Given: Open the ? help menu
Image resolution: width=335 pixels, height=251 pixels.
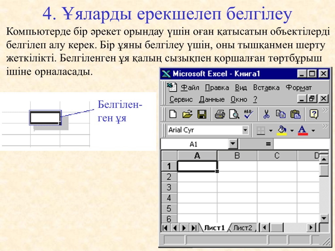Looking at the screenshot, I should pyautogui.click(x=255, y=99).
